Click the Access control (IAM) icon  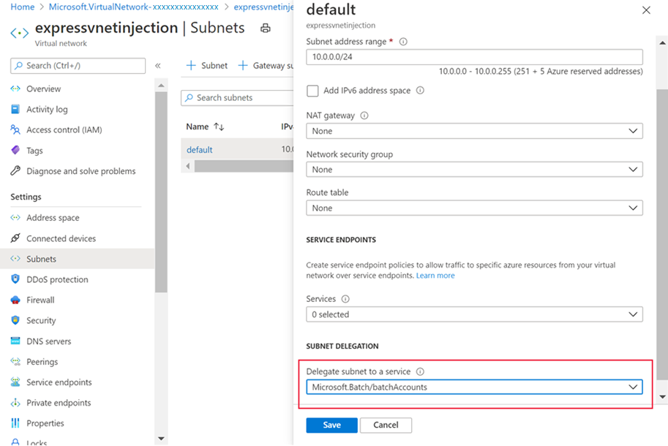click(x=15, y=130)
